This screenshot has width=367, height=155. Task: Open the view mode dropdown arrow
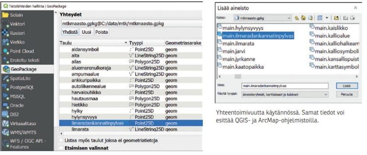[327, 17]
